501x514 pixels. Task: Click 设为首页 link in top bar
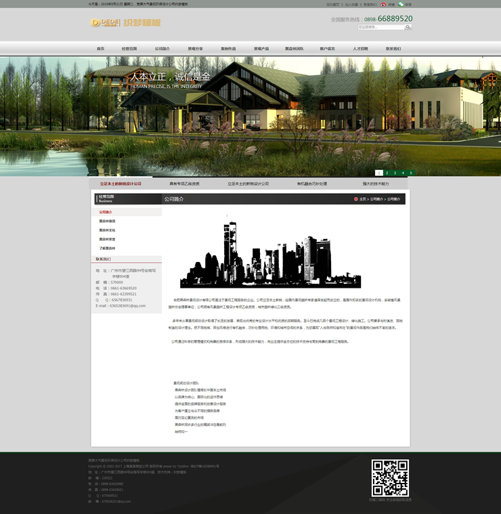pos(332,4)
